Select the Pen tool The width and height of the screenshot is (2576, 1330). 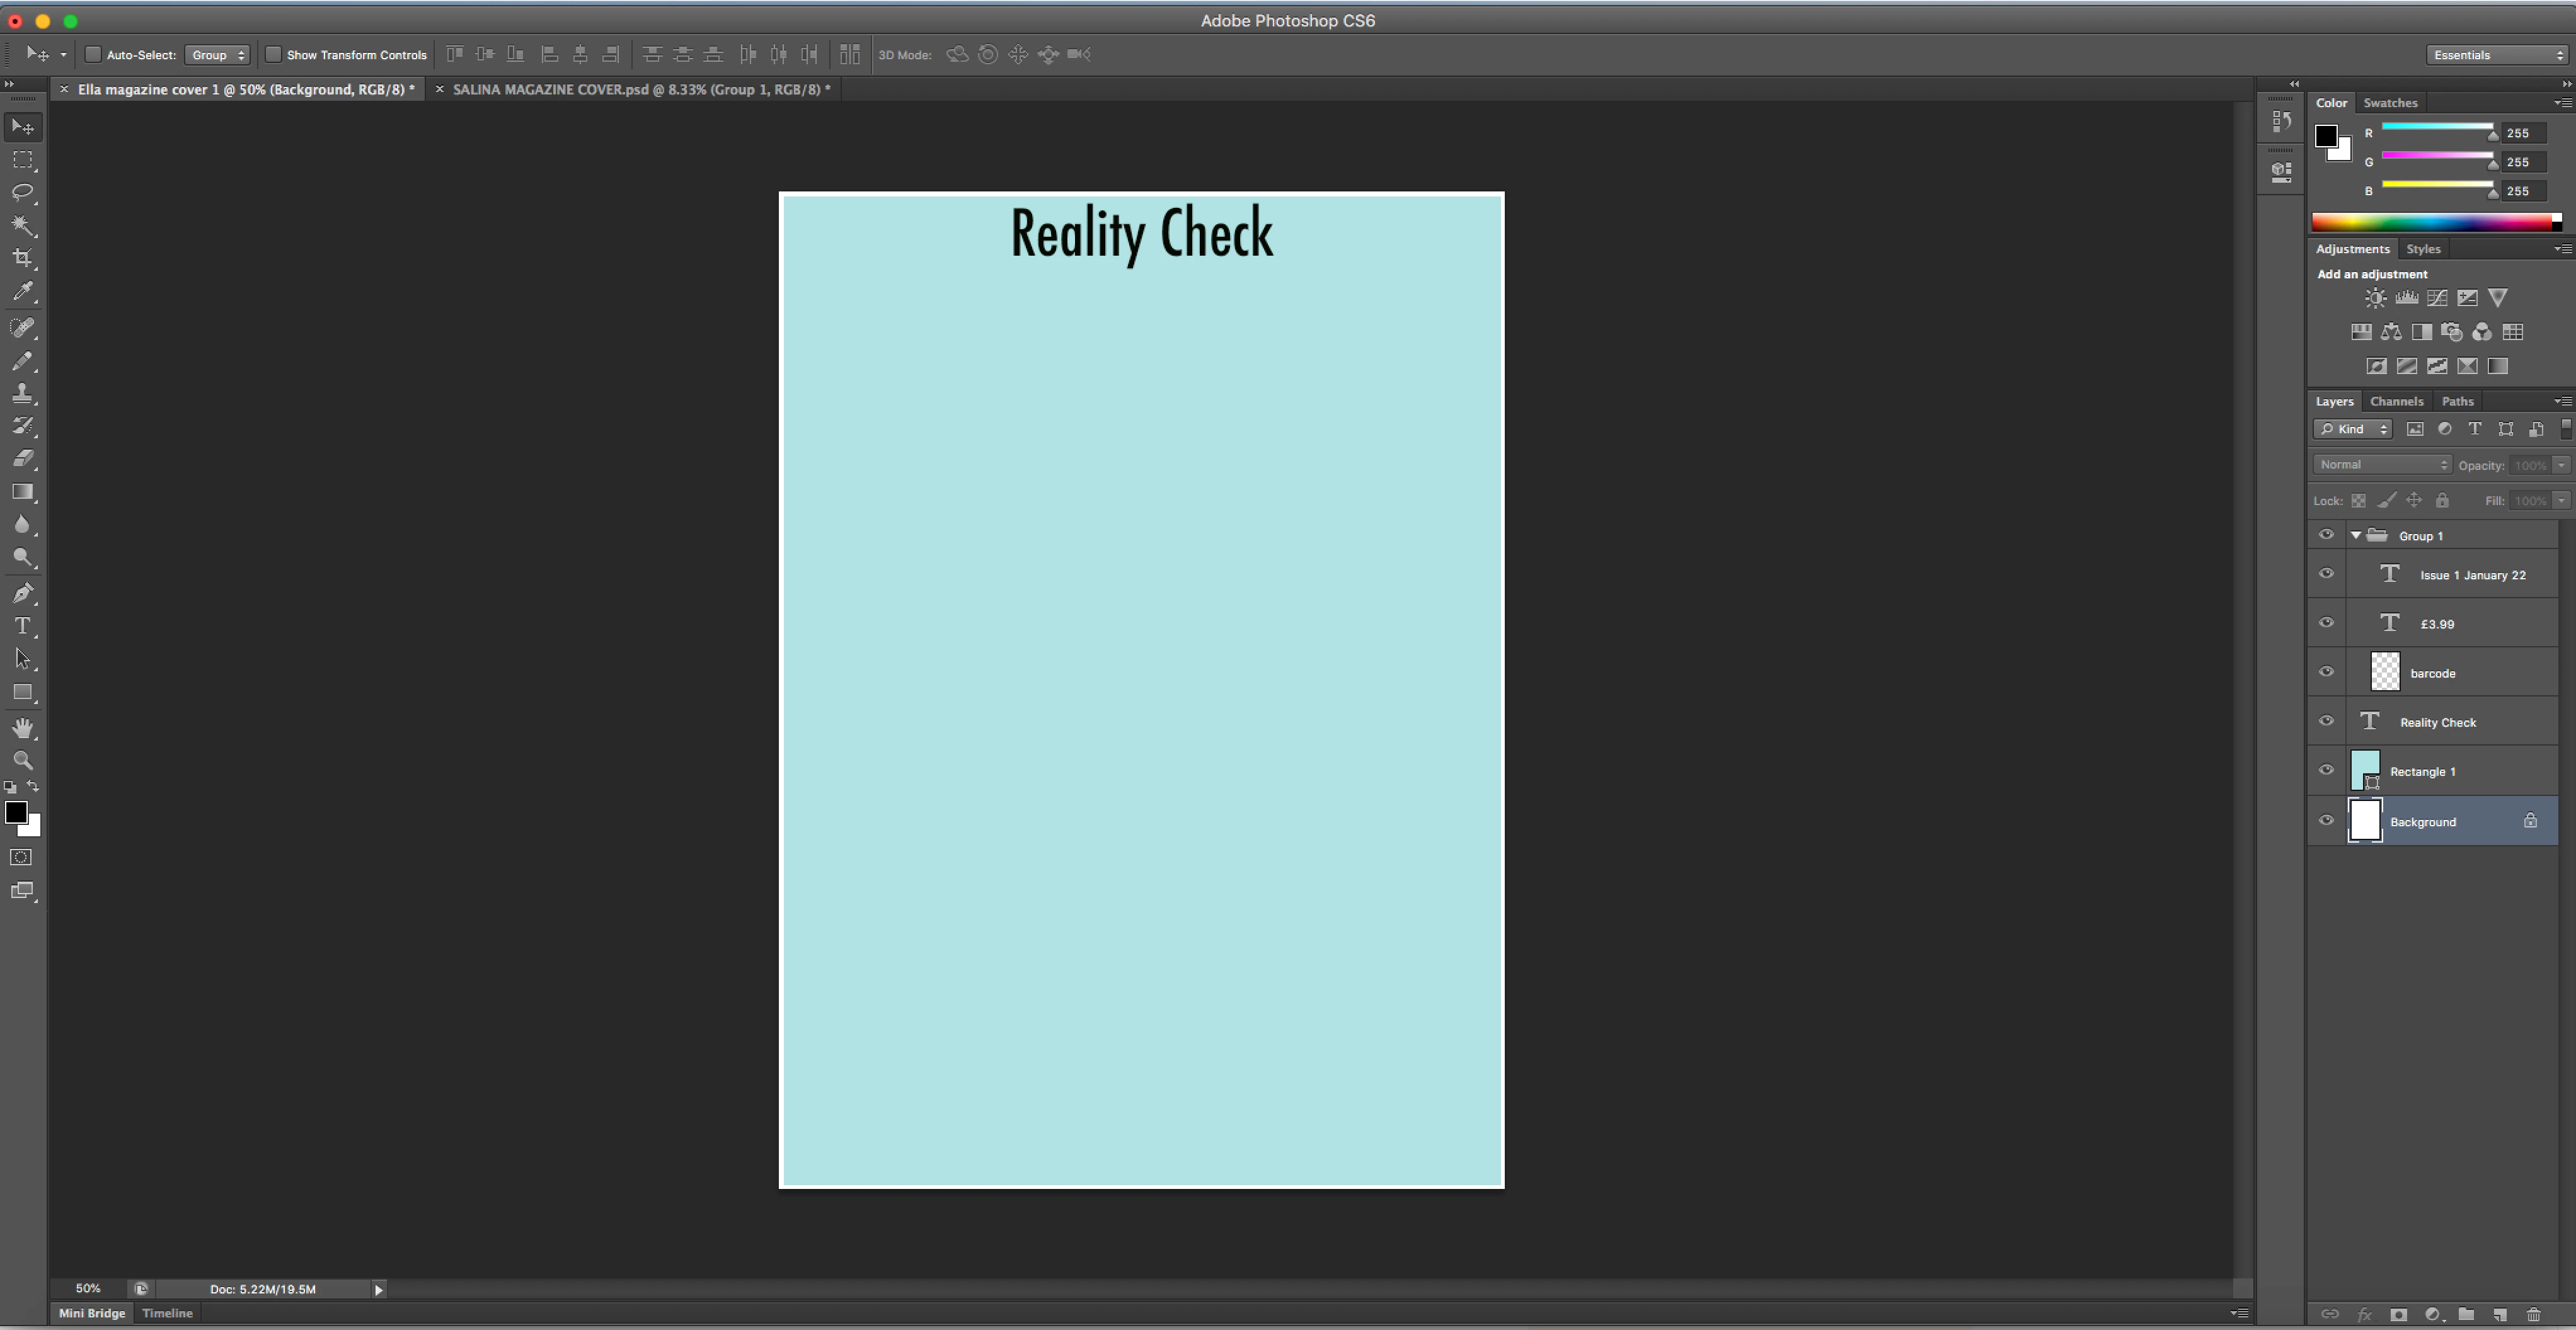(22, 594)
